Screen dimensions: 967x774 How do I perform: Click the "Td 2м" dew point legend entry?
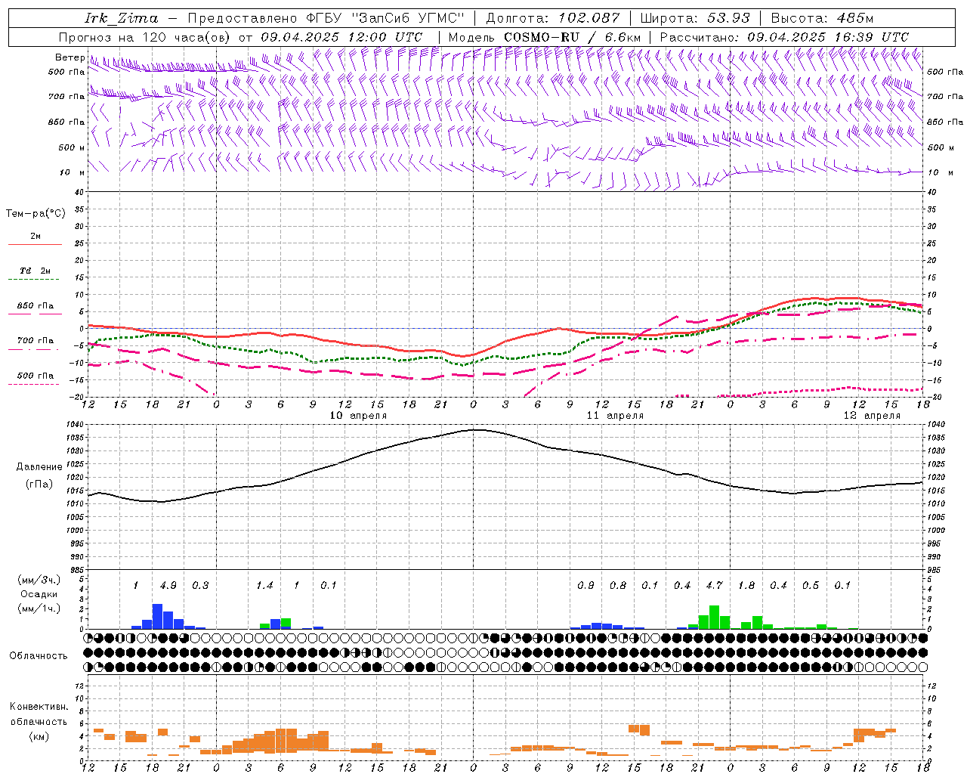(35, 271)
